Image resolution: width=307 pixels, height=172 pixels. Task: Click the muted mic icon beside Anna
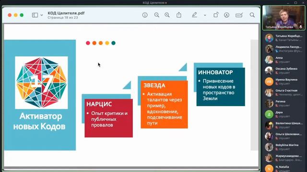277,62
